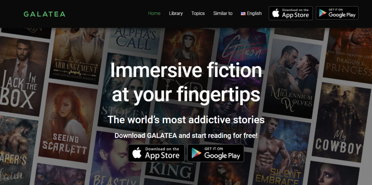Open the Seeing Scarlett book cover
Screen dimensions: 372x185
pos(67,123)
